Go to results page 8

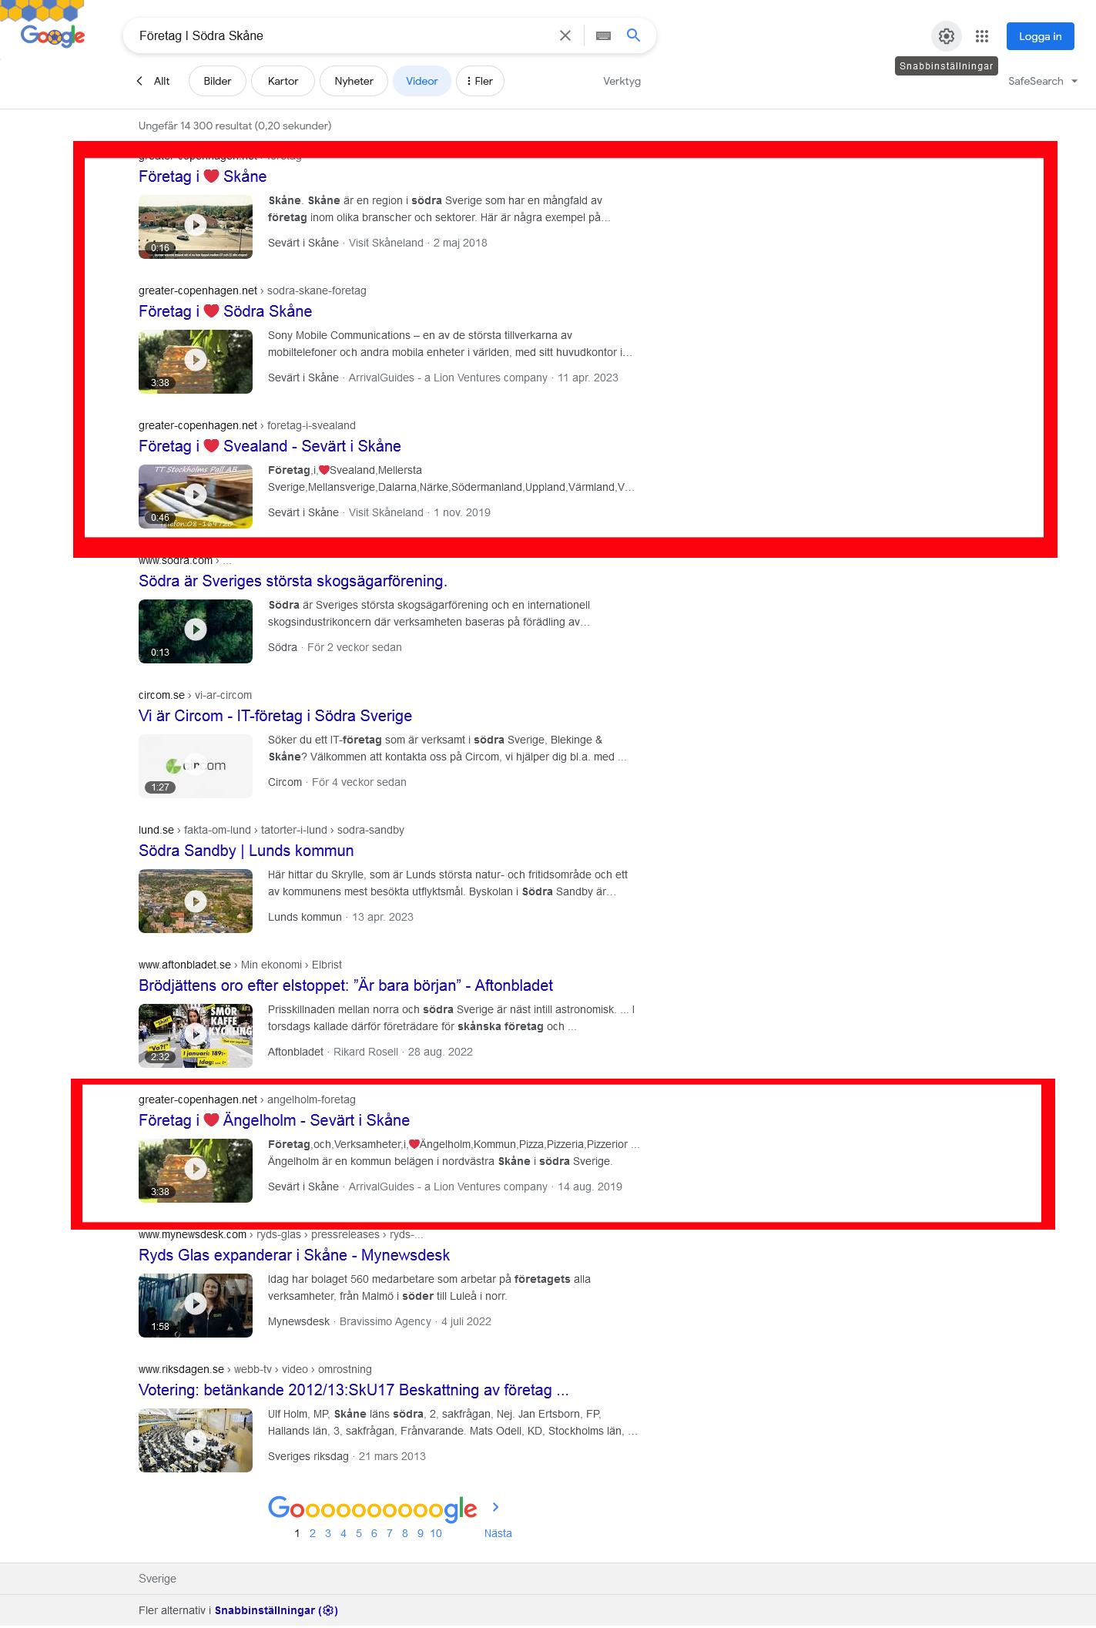tap(405, 1533)
